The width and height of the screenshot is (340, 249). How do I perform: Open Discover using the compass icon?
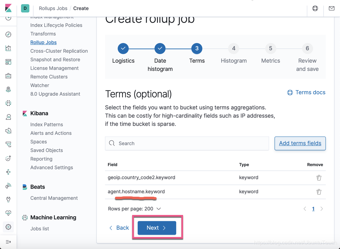(8, 34)
